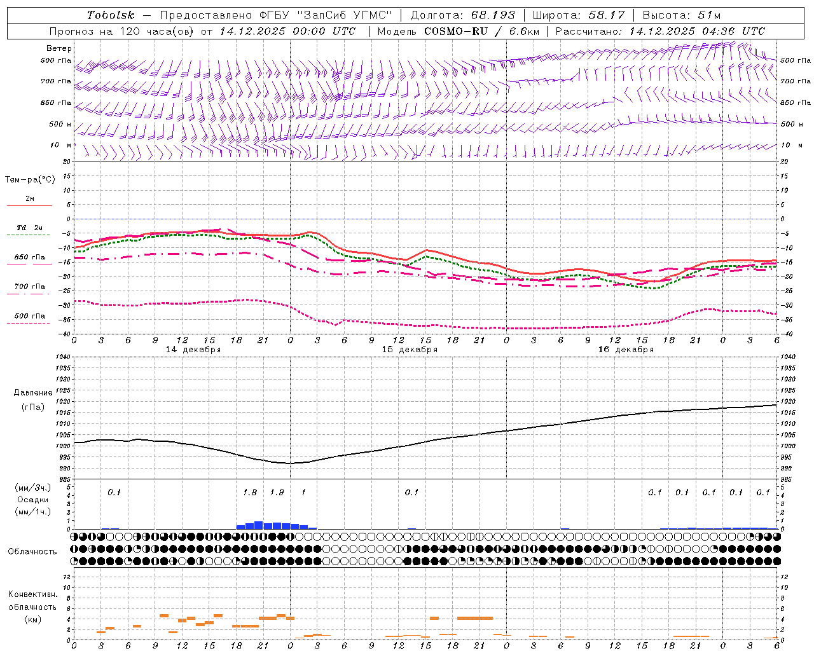814x651 pixels.
Task: Click the '(мм/3ч.)' precipitation unit label
Action: click(33, 488)
